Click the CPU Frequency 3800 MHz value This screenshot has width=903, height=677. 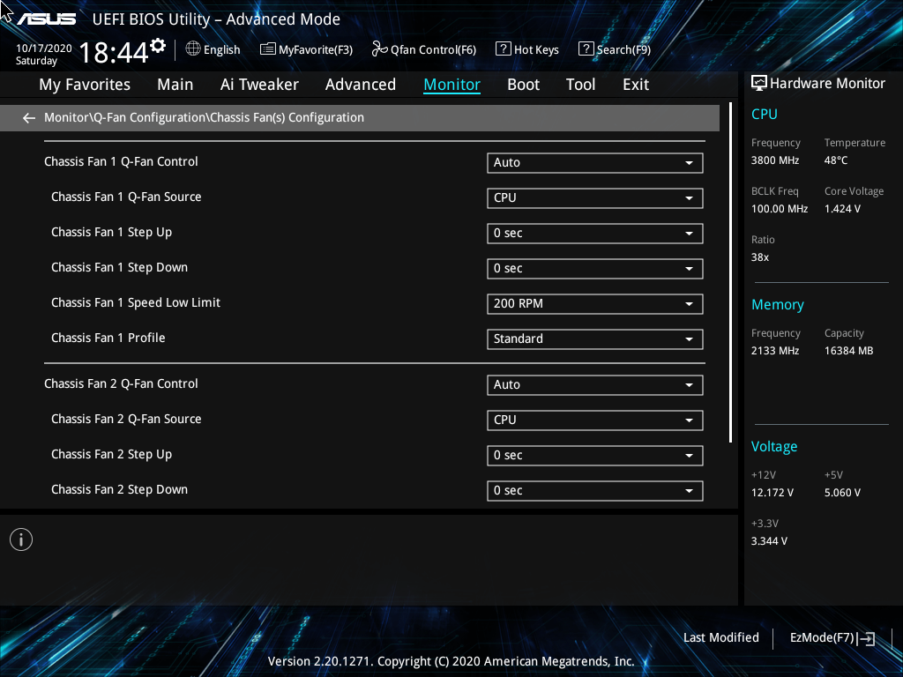click(775, 160)
